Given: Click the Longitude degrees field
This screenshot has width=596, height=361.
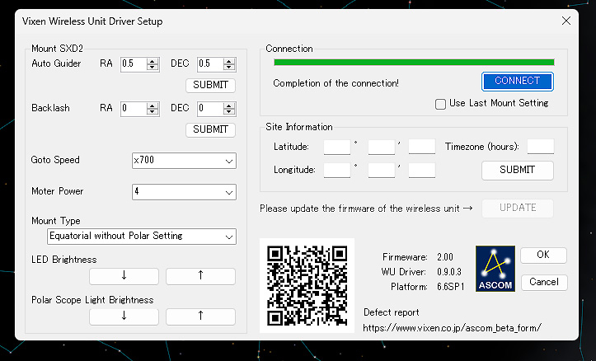Looking at the screenshot, I should (337, 171).
